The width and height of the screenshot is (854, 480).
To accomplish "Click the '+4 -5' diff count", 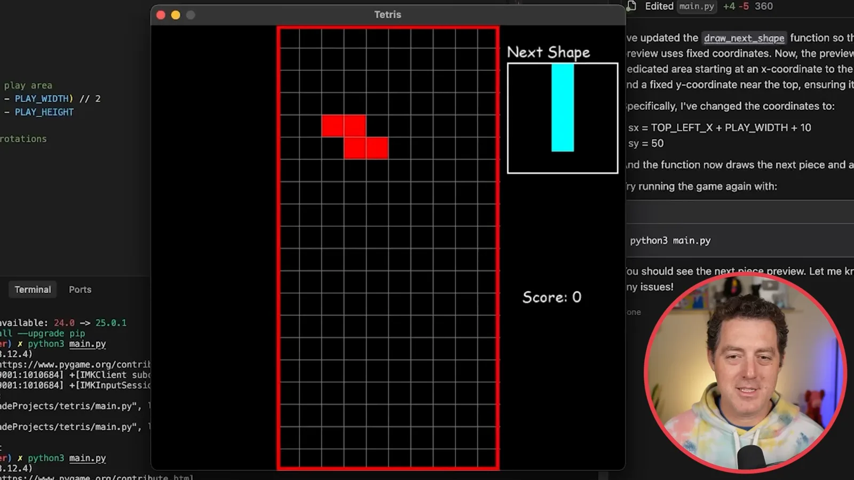I will pyautogui.click(x=736, y=6).
